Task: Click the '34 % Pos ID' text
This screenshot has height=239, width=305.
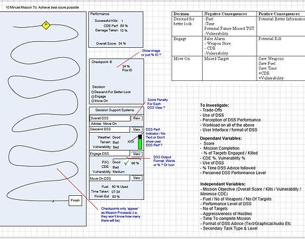Action: (x=127, y=68)
